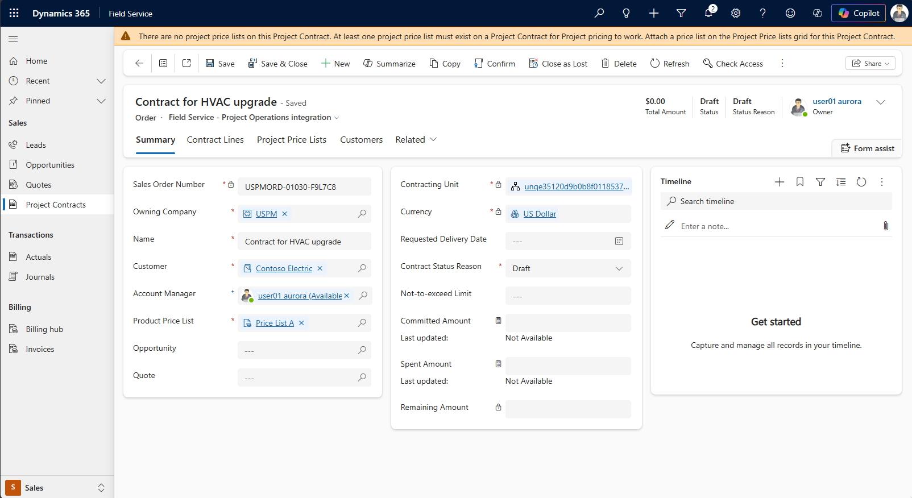Click the Name input field
Image resolution: width=912 pixels, height=498 pixels.
(x=304, y=241)
